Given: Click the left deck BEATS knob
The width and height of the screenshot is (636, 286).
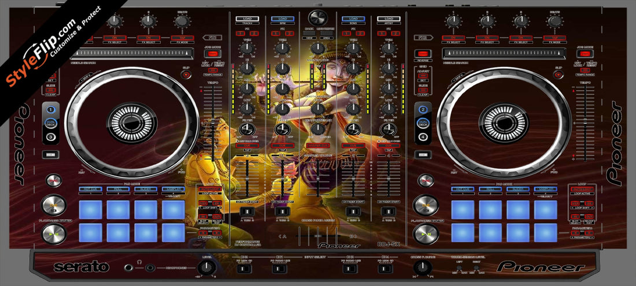Looking at the screenshot, I should (182, 21).
